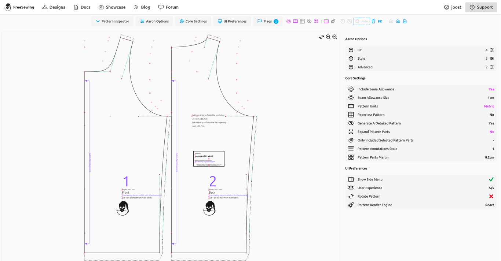Image resolution: width=501 pixels, height=261 pixels.
Task: Open the Blog navigation item
Action: tap(142, 7)
